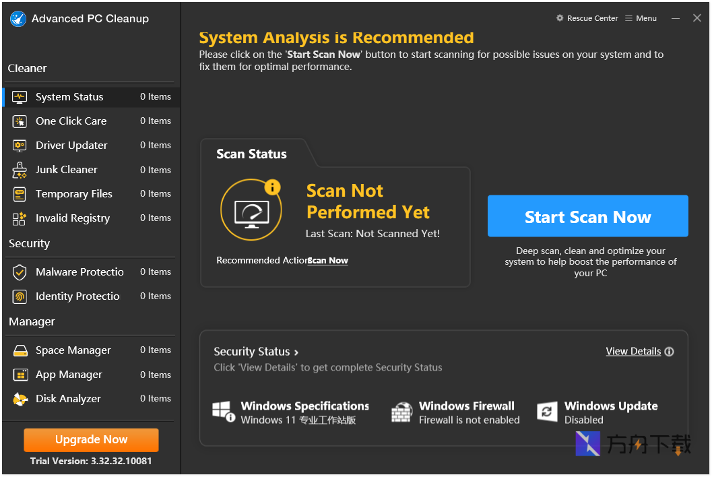Screen dimensions: 712x477
Task: Click the Junk Cleaner broom icon
Action: [20, 170]
